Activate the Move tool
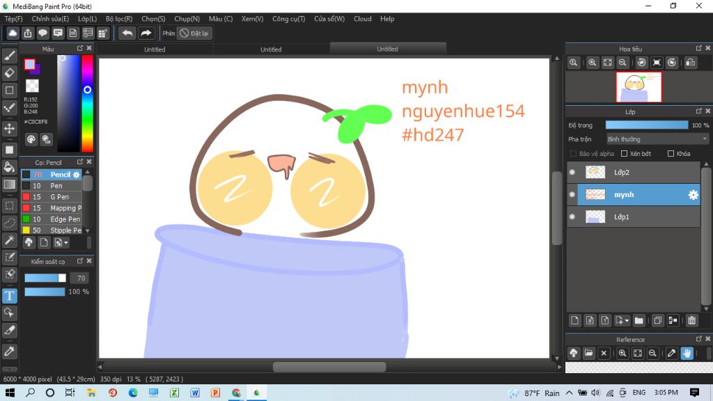Image resolution: width=713 pixels, height=401 pixels. point(10,129)
